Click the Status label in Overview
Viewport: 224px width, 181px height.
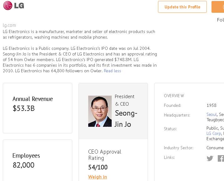click(x=170, y=129)
